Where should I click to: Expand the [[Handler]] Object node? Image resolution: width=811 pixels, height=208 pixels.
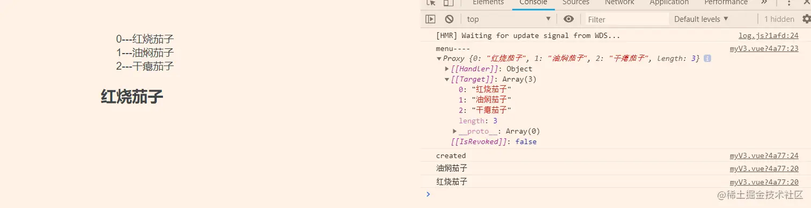tap(447, 69)
